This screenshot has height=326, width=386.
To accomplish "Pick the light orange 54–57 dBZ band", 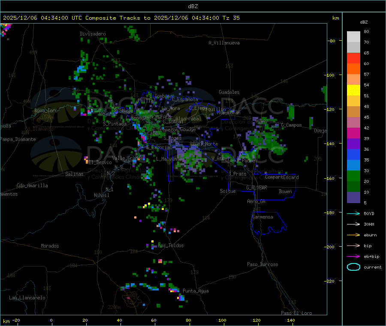I will [x=353, y=80].
